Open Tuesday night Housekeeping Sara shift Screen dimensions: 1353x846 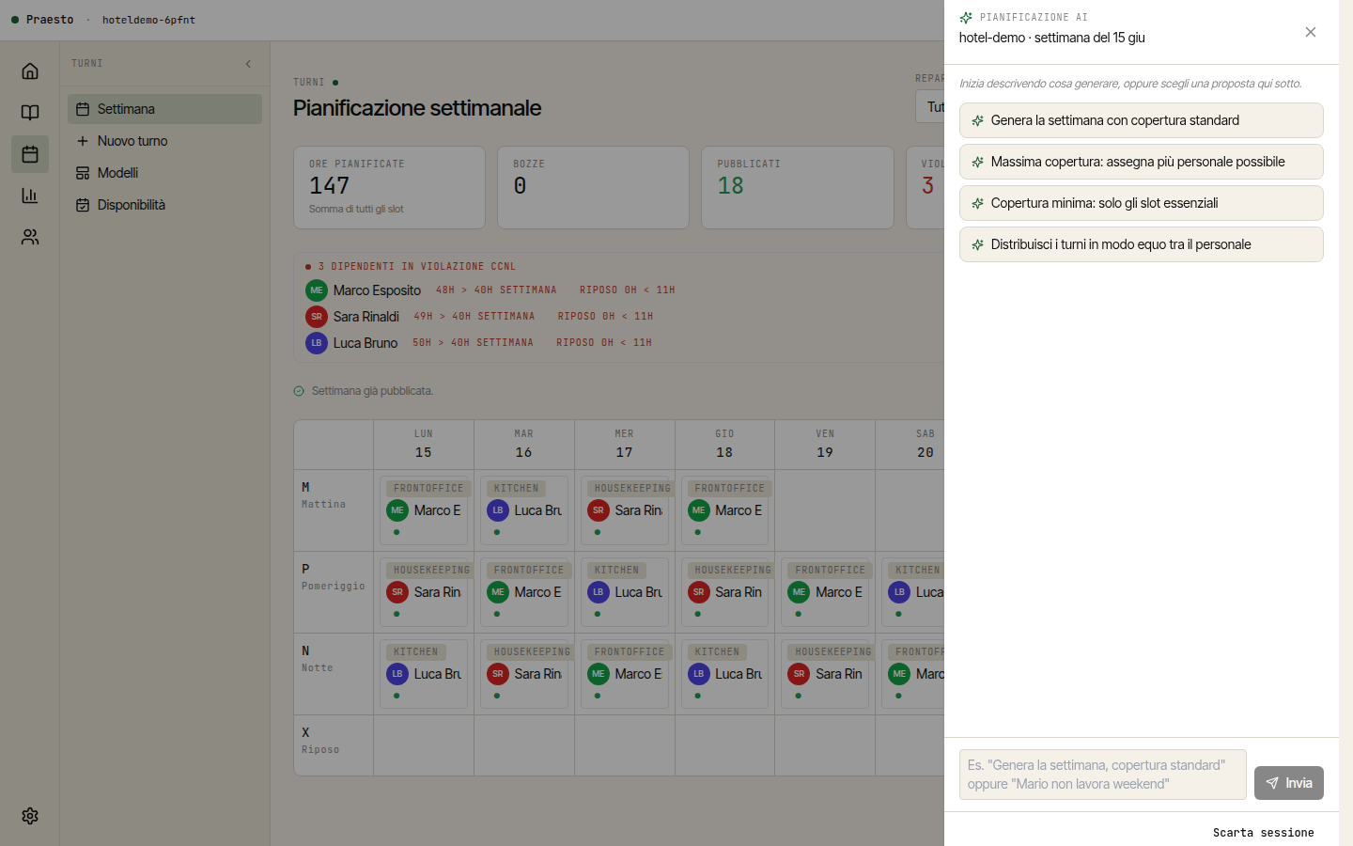point(524,674)
